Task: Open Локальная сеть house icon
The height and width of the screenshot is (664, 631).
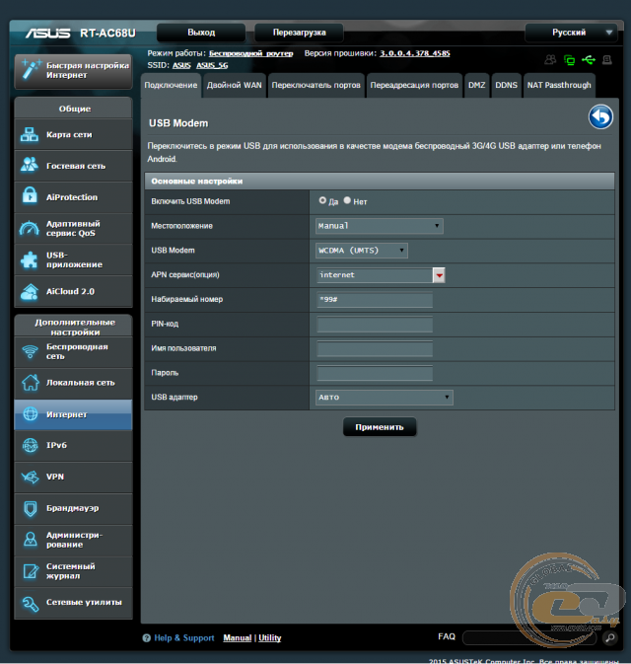Action: (x=30, y=383)
